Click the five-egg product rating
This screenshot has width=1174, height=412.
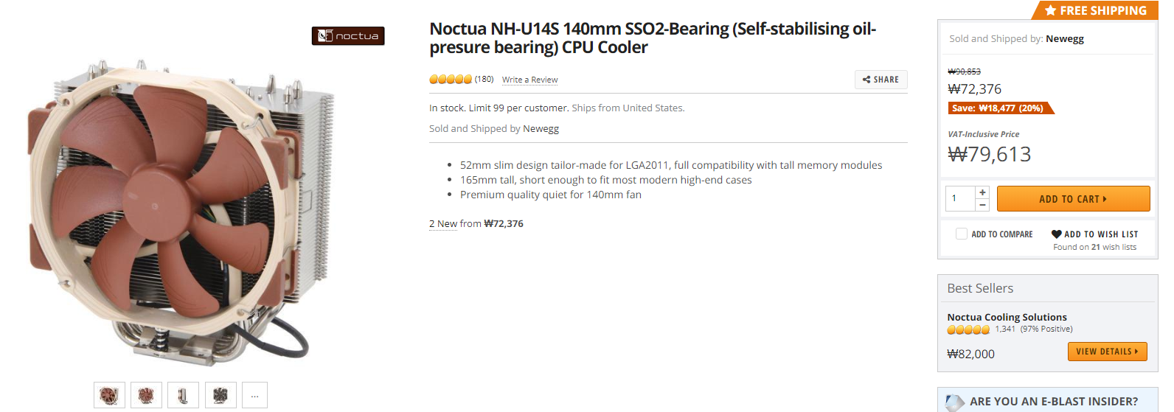(x=450, y=80)
